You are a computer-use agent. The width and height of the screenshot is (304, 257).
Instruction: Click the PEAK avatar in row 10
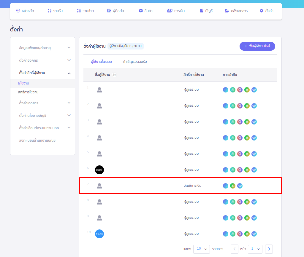(99, 234)
